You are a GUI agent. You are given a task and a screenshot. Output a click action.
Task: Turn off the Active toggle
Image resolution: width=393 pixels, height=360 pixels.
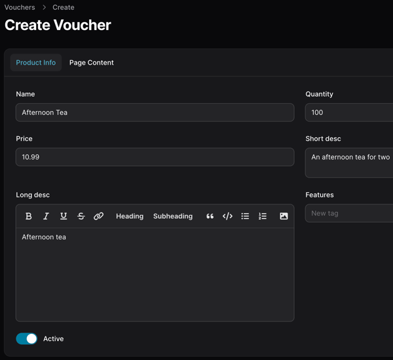coord(27,338)
